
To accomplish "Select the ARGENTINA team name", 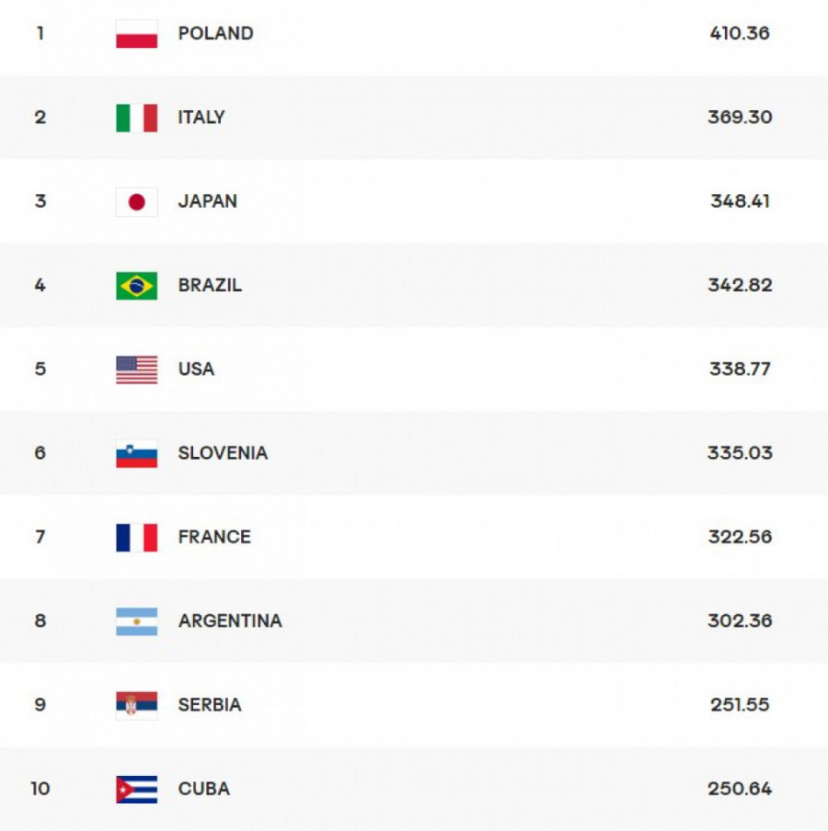I will coord(230,621).
